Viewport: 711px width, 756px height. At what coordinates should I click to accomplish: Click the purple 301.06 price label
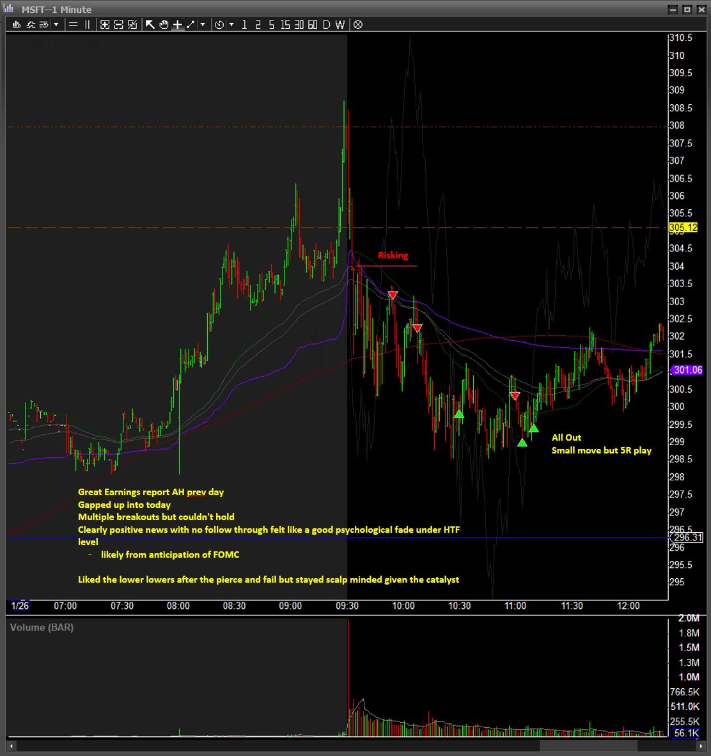[x=687, y=370]
